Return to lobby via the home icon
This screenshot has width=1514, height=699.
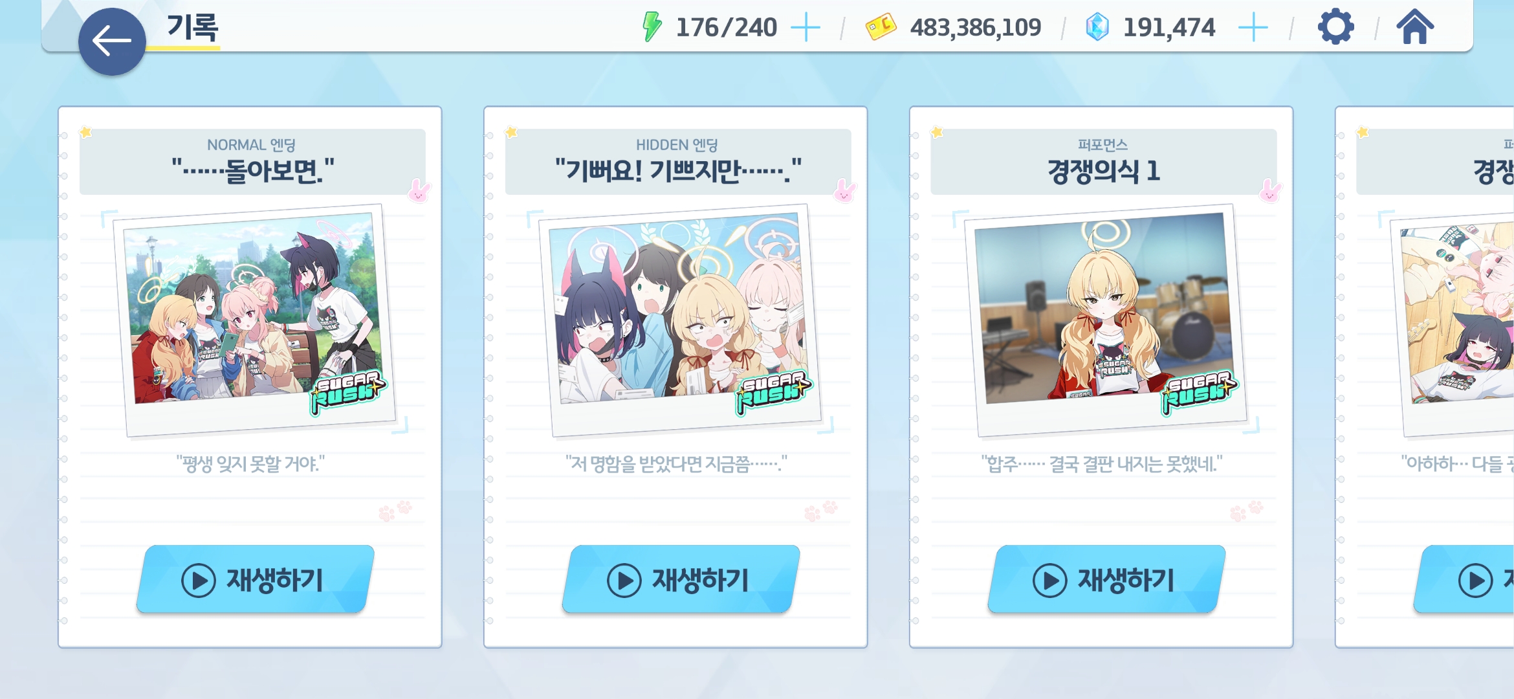[x=1415, y=27]
